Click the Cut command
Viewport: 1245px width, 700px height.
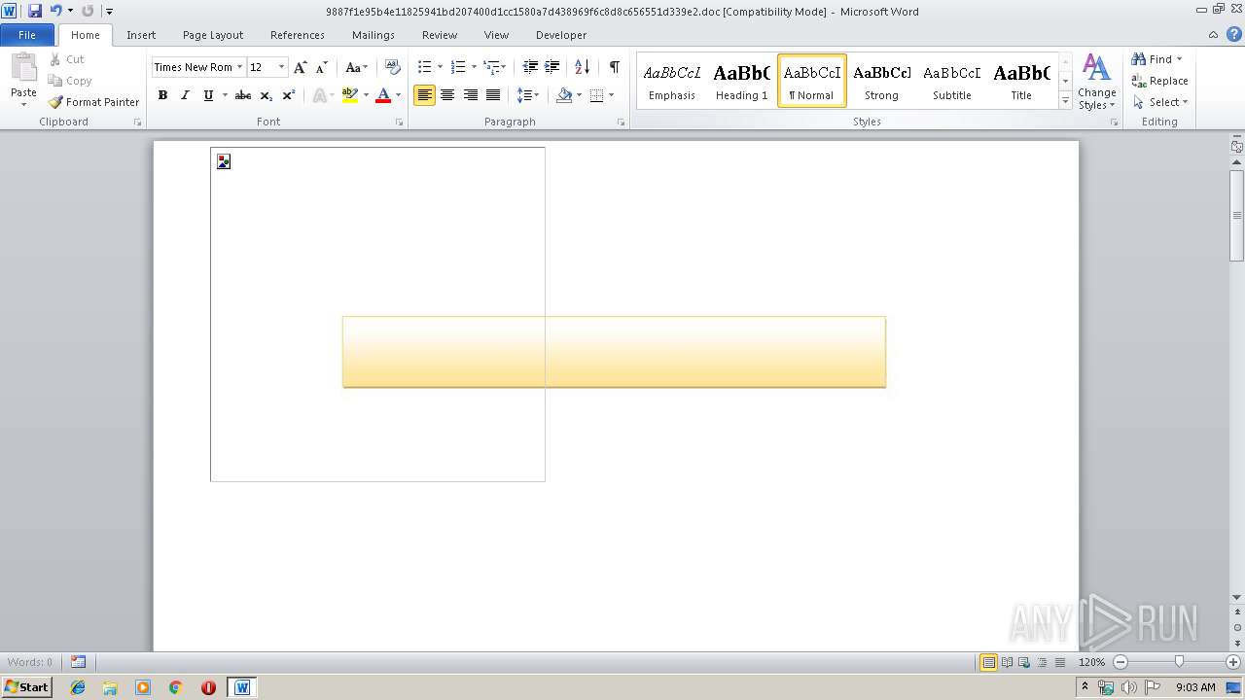pyautogui.click(x=66, y=59)
